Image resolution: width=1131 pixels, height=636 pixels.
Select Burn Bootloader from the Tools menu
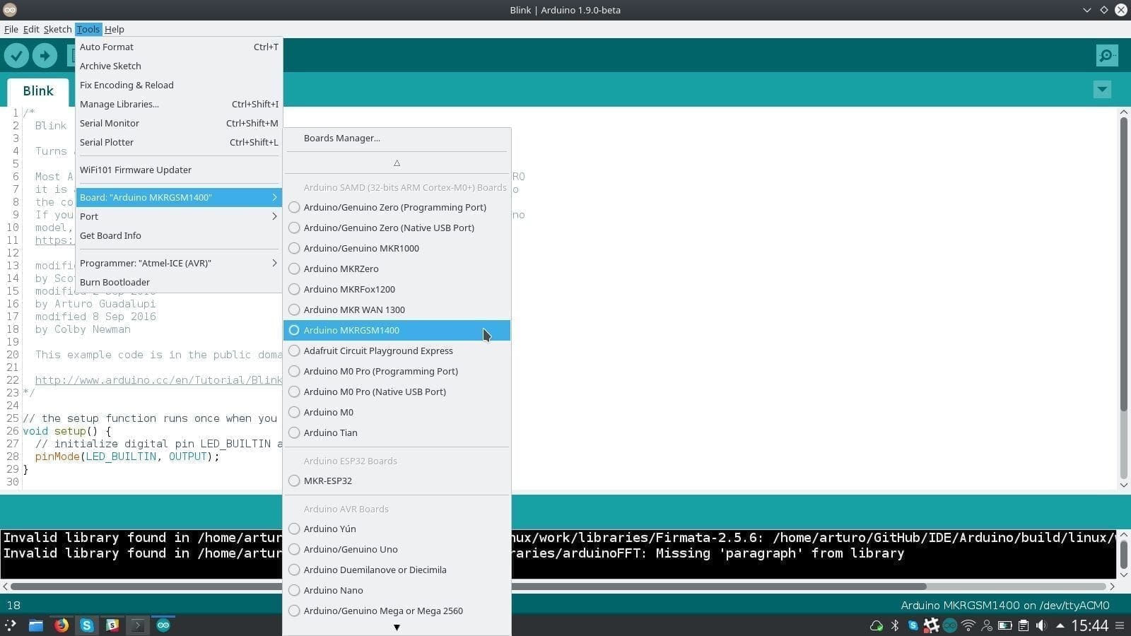[x=115, y=282]
